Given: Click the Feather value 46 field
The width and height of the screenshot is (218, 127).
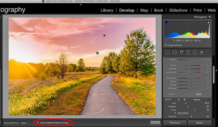Looking at the screenshot, I should (207, 107).
